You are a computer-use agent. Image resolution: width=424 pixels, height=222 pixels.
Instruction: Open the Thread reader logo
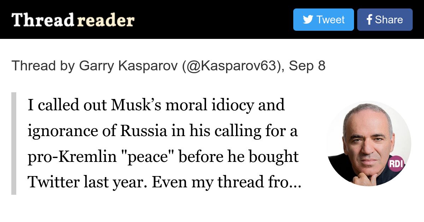[73, 20]
